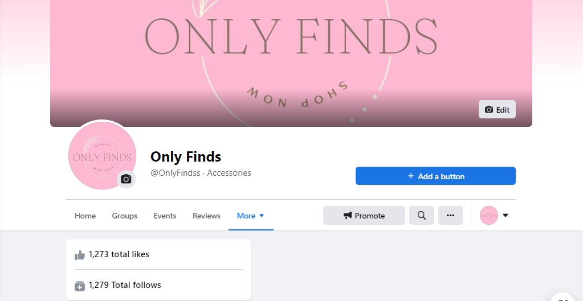The height and width of the screenshot is (301, 583).
Task: Click the search magnifier icon button
Action: (x=422, y=215)
